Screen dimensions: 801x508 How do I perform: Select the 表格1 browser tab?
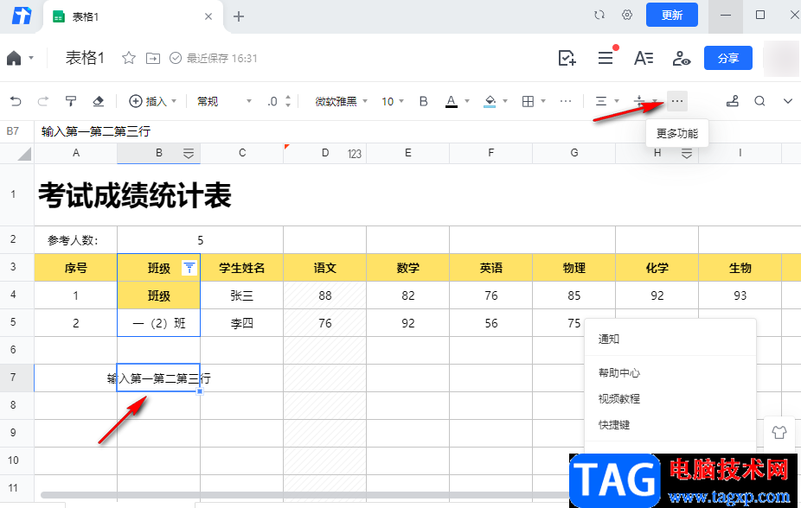click(133, 16)
